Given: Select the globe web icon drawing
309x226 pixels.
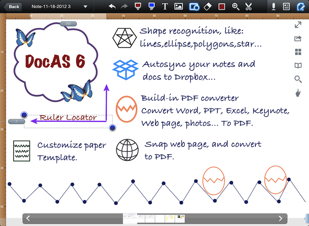Looking at the screenshot, I should [127, 150].
